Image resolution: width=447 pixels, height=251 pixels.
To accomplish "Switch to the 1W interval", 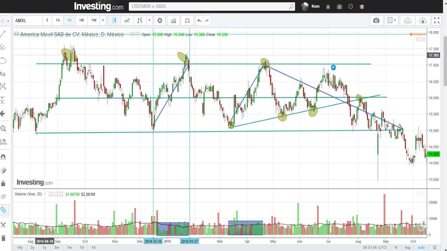I will point(94,21).
